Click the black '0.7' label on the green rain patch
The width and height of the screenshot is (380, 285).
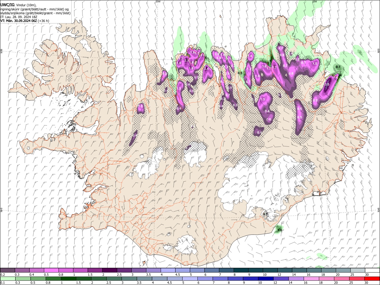[x=338, y=67]
